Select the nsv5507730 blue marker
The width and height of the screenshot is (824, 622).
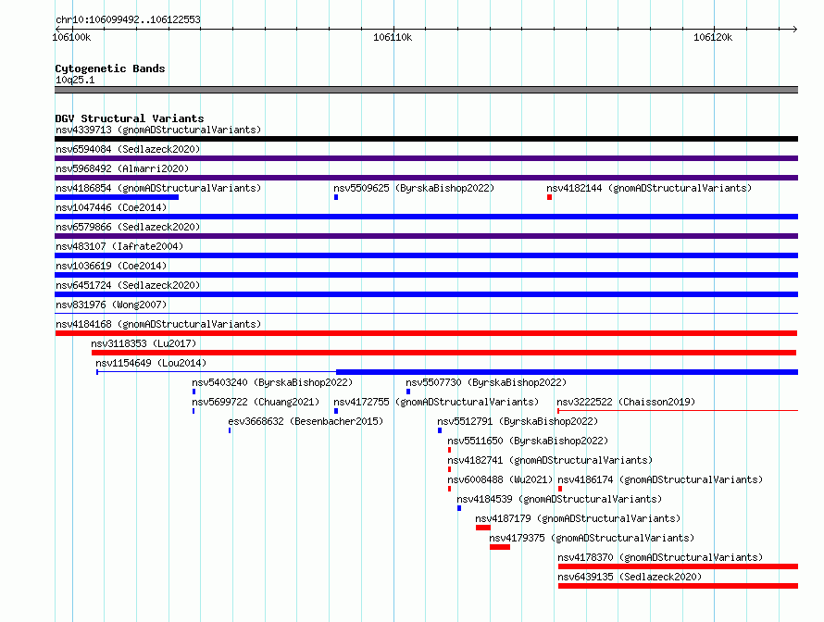408,392
